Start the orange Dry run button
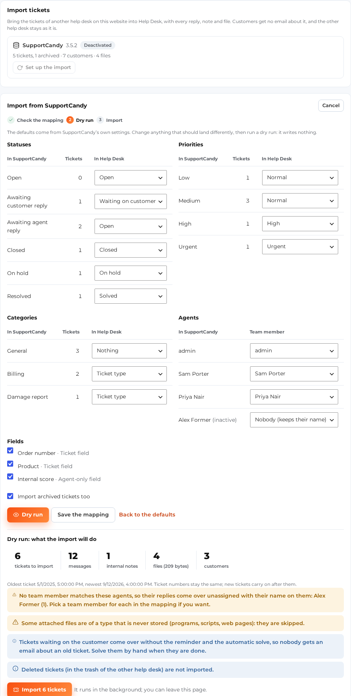This screenshot has height=696, width=351. pos(28,515)
